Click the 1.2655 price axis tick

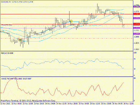[136, 49]
